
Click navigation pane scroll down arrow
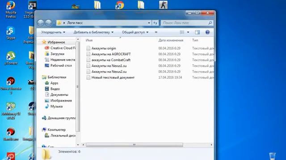tap(78, 145)
